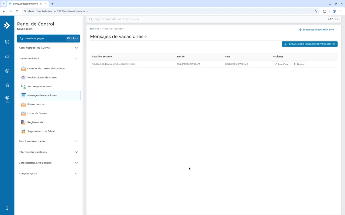The width and height of the screenshot is (345, 215).
Task: Open Autorespondedores page
Action: (x=50, y=87)
